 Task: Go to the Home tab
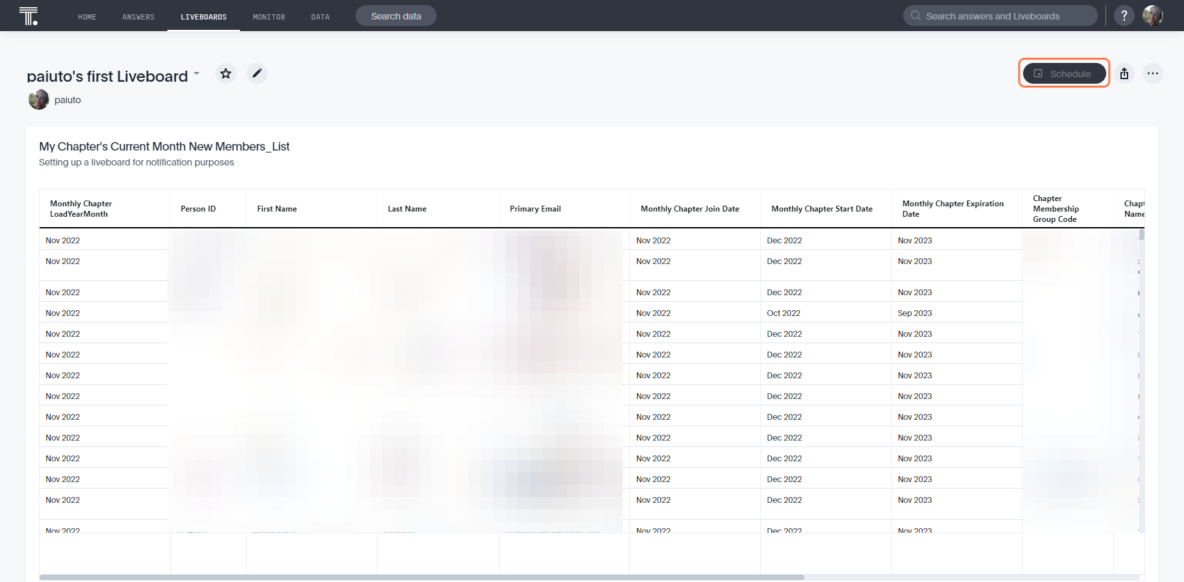tap(87, 17)
